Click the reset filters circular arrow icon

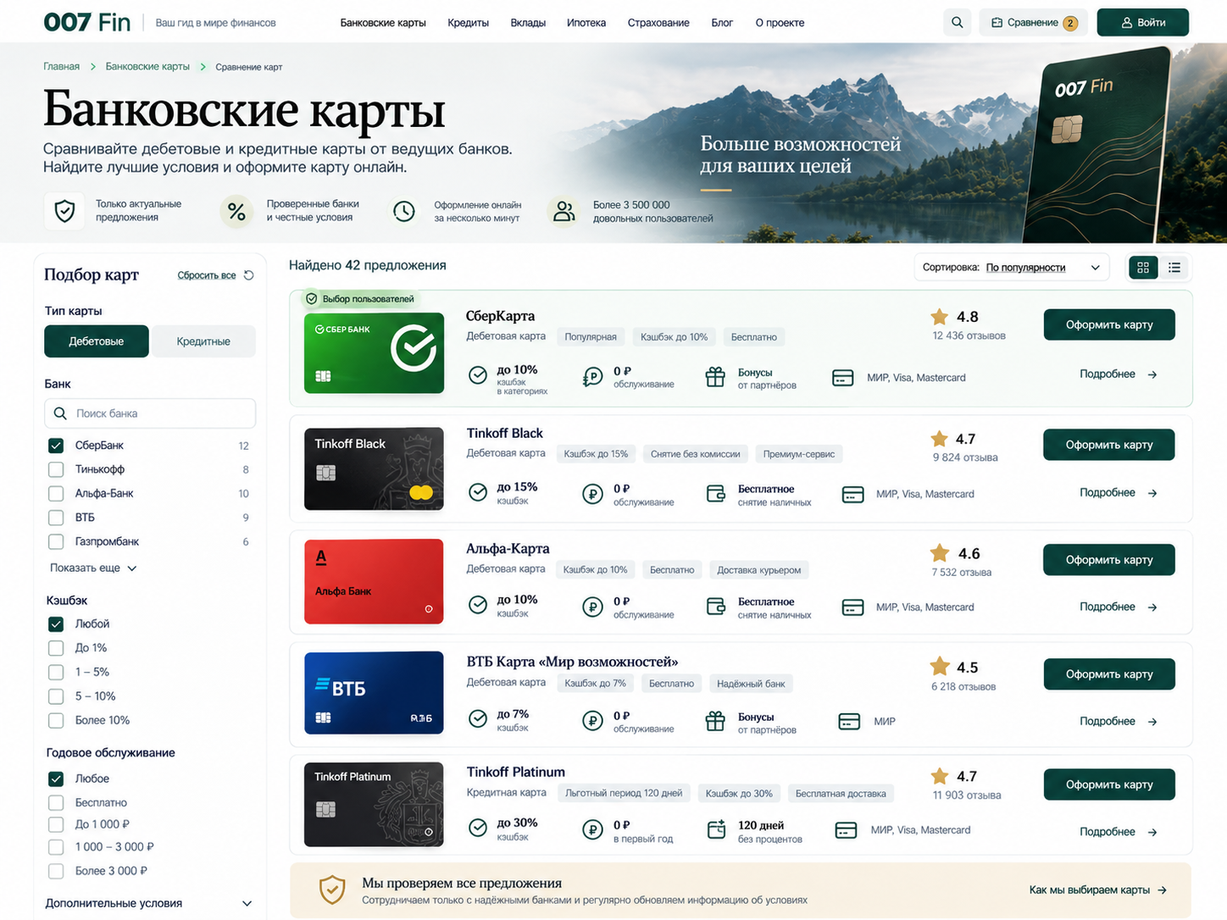tap(248, 275)
